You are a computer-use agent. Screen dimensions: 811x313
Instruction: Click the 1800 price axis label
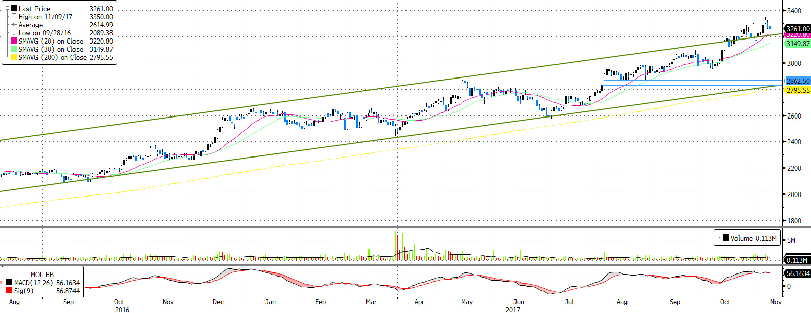click(794, 221)
